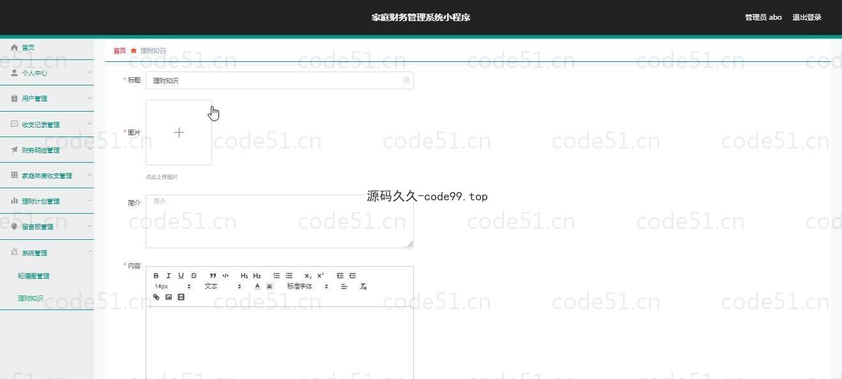Viewport: 842px width, 379px height.
Task: Toggle underline formatting in the editor
Action: tap(181, 276)
